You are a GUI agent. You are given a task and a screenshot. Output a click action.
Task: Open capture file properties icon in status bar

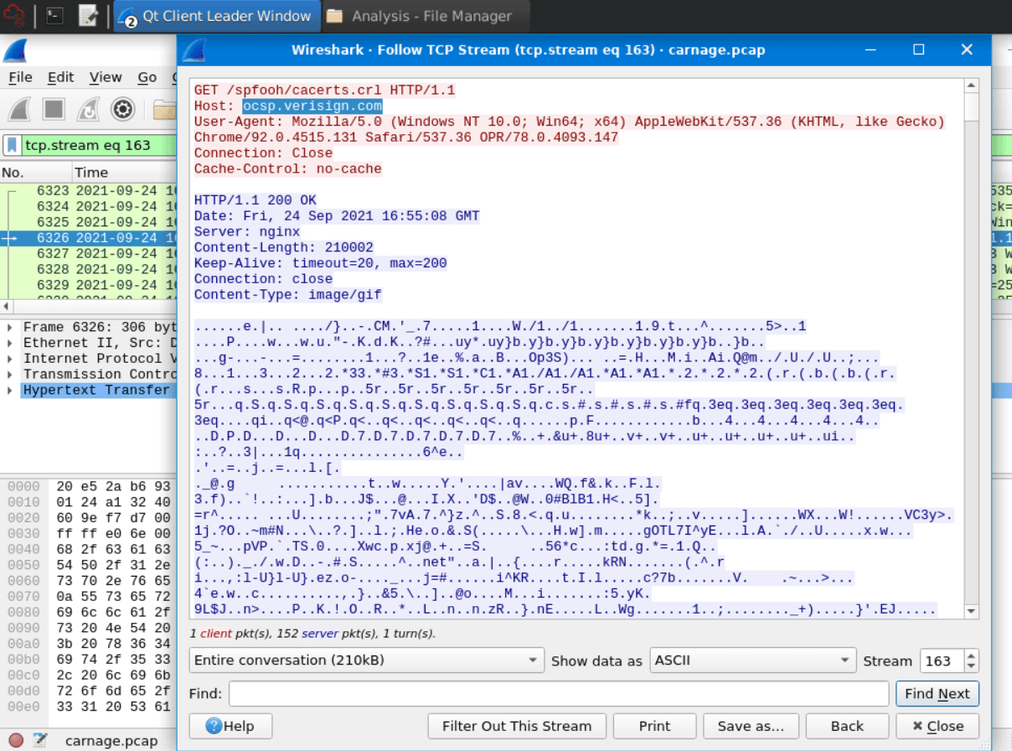pos(39,740)
